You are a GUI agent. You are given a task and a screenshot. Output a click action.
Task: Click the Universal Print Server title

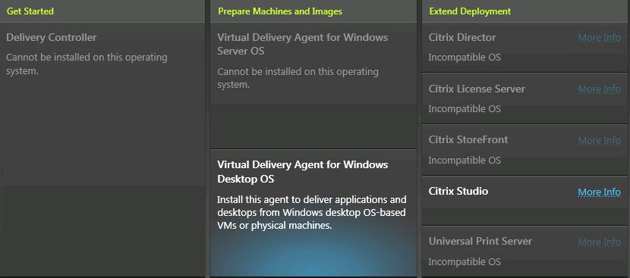(x=480, y=241)
